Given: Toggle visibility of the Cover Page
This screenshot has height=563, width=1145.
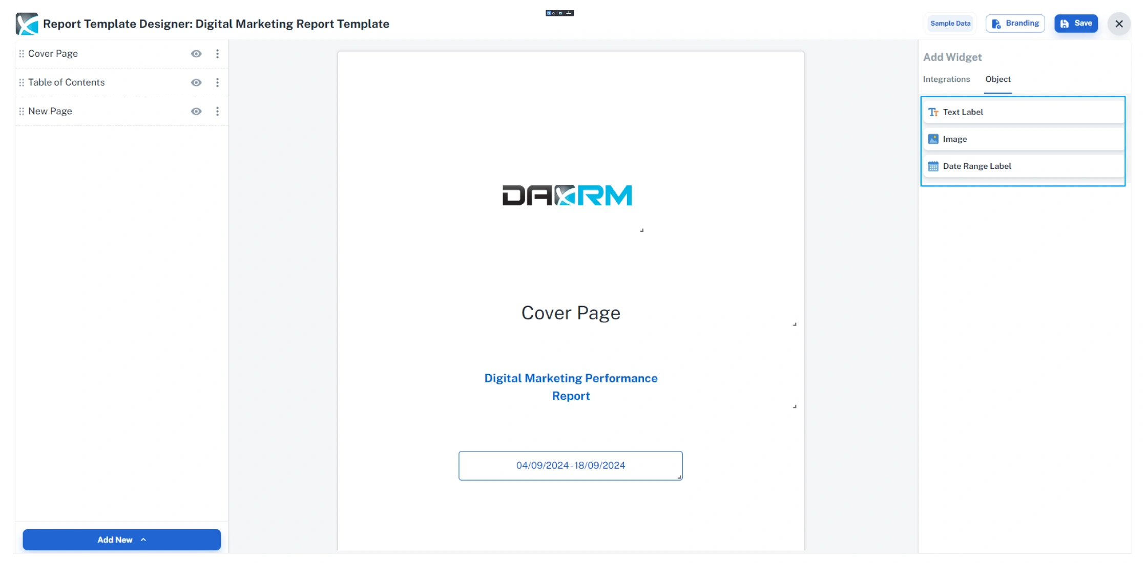Looking at the screenshot, I should tap(196, 54).
